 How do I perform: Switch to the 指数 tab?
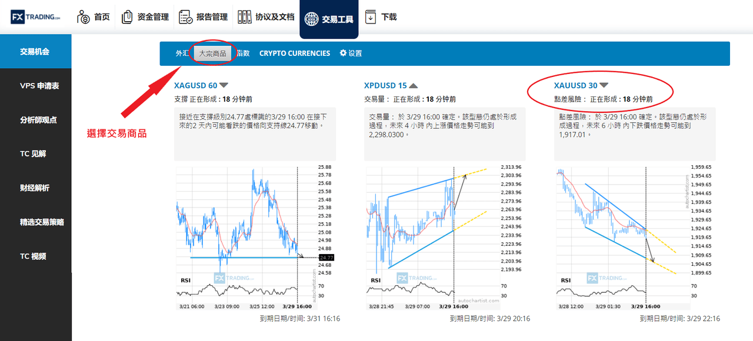[x=243, y=53]
